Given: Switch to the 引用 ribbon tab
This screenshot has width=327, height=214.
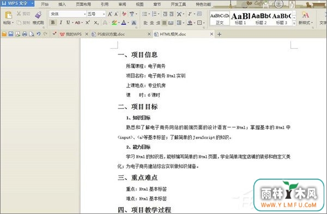Looking at the screenshot, I should [105, 4].
